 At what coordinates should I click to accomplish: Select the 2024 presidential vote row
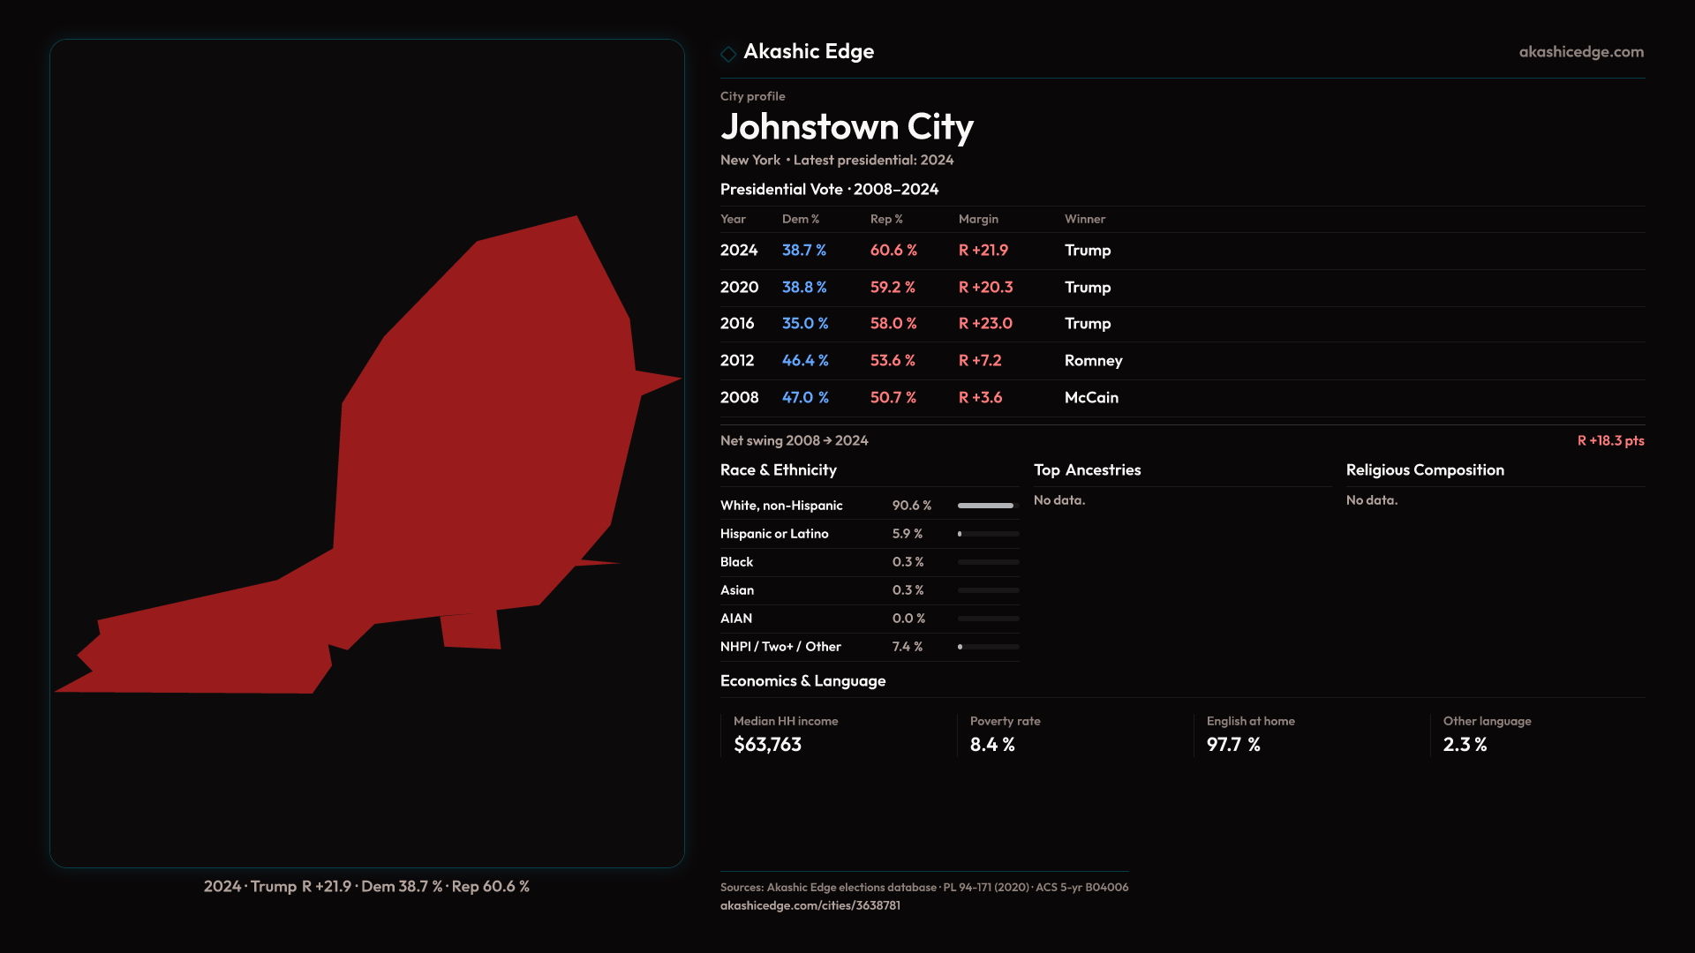738,251
